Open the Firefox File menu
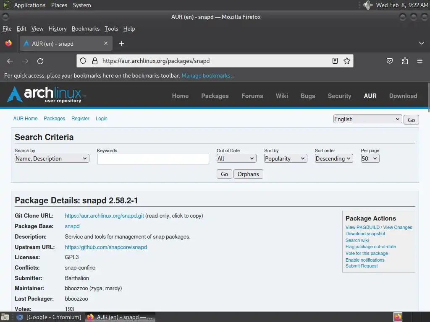 tap(7, 29)
